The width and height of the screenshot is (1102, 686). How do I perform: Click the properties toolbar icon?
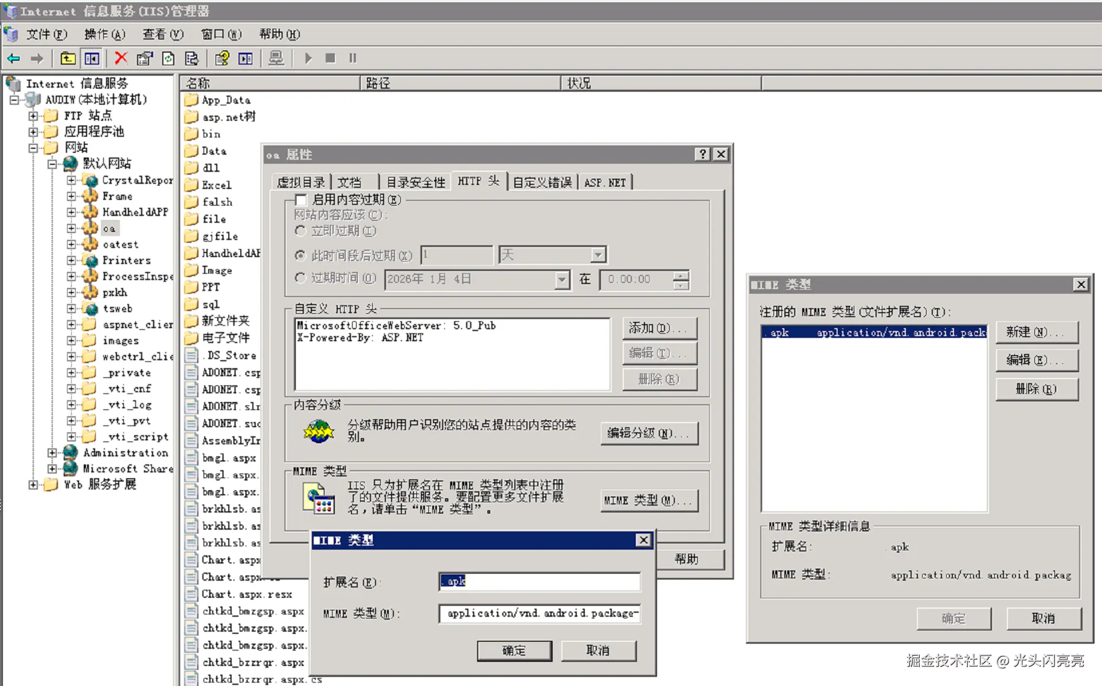click(144, 58)
